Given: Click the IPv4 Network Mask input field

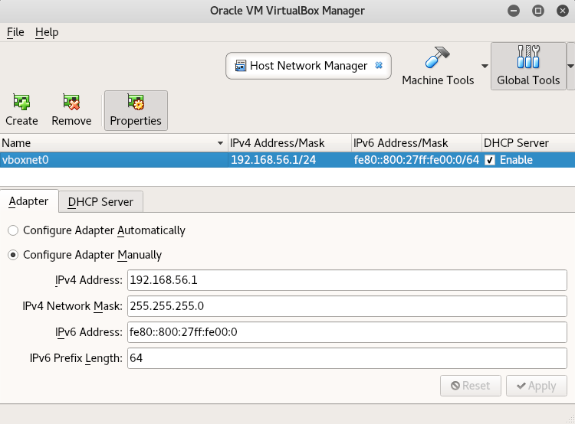Looking at the screenshot, I should 347,306.
